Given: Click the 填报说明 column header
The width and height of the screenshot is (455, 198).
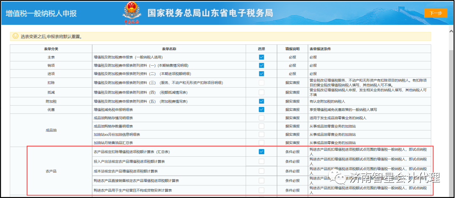Looking at the screenshot, I should click(x=292, y=49).
